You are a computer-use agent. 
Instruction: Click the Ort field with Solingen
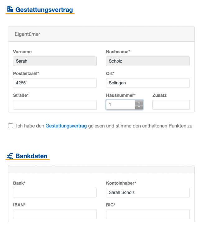(148, 83)
